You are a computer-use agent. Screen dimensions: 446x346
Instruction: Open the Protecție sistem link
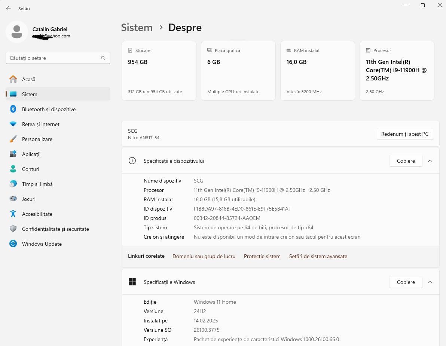(x=262, y=256)
